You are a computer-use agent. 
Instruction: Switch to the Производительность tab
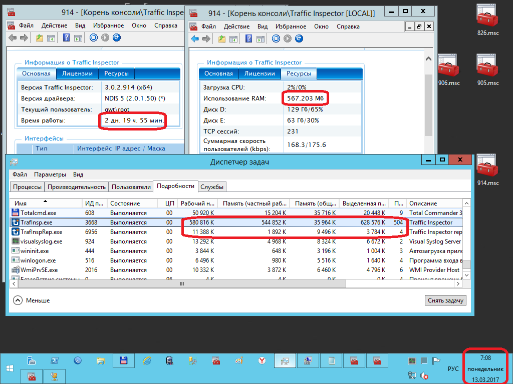(x=77, y=187)
